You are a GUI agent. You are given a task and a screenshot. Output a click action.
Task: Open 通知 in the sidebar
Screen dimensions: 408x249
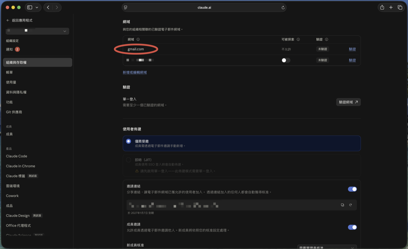point(13,49)
